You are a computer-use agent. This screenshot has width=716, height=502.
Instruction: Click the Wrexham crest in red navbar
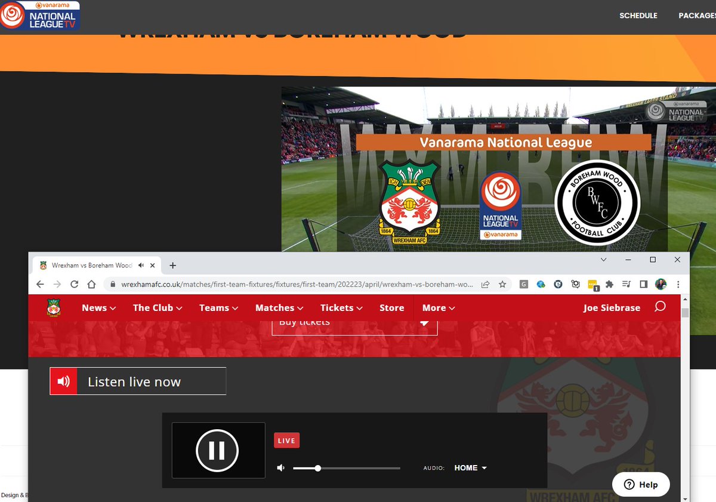point(54,308)
